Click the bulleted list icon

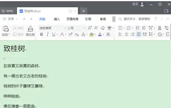pos(120,28)
